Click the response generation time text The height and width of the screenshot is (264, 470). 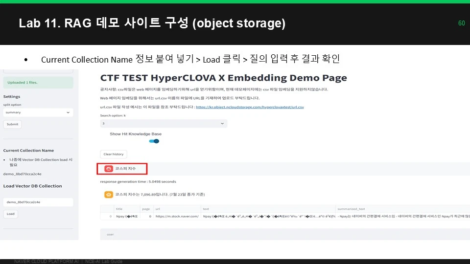click(x=138, y=182)
